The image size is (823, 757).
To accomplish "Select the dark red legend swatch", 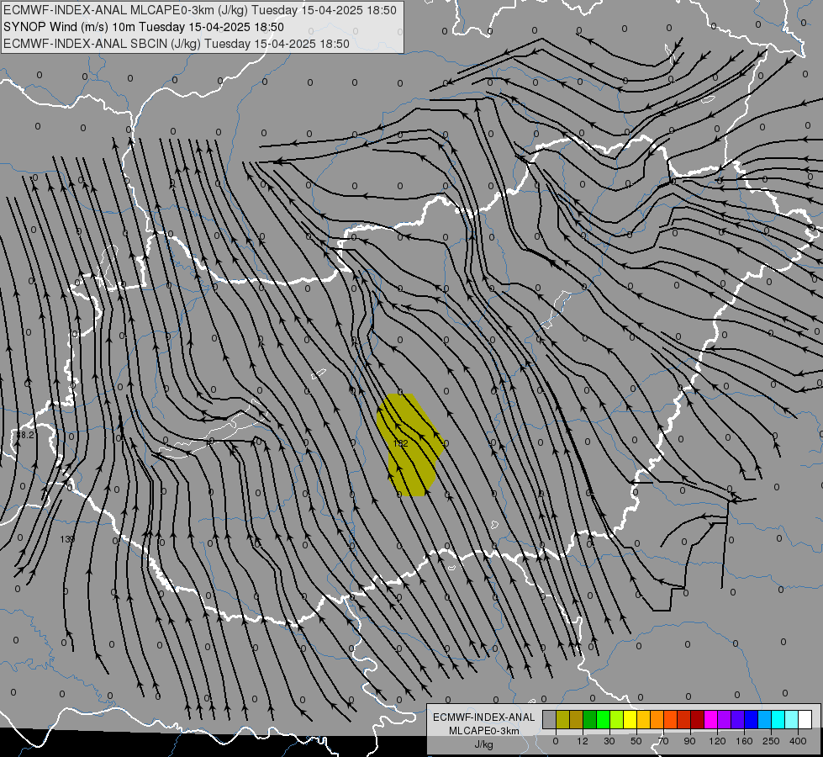I will (x=698, y=719).
